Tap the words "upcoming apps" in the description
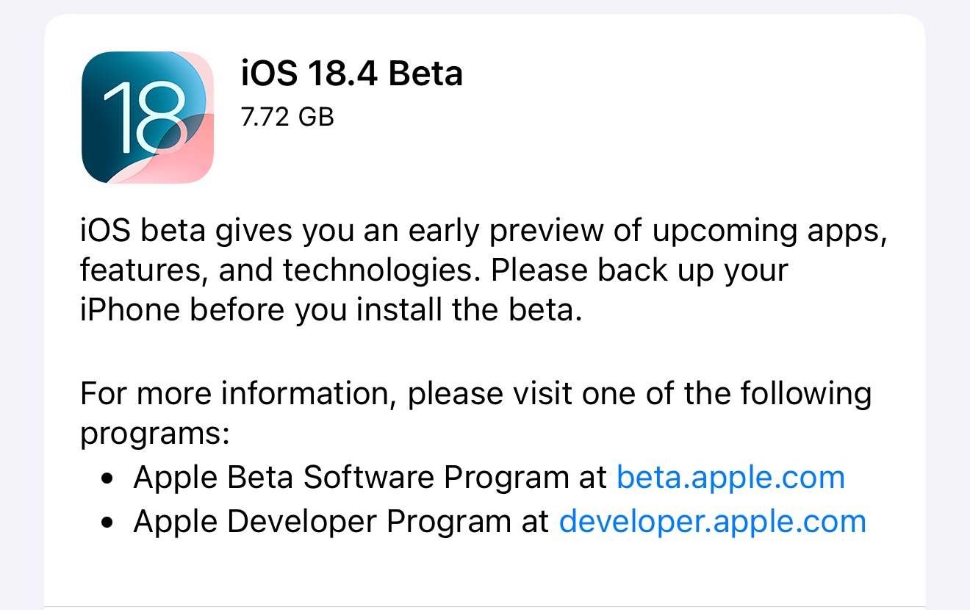 point(766,233)
